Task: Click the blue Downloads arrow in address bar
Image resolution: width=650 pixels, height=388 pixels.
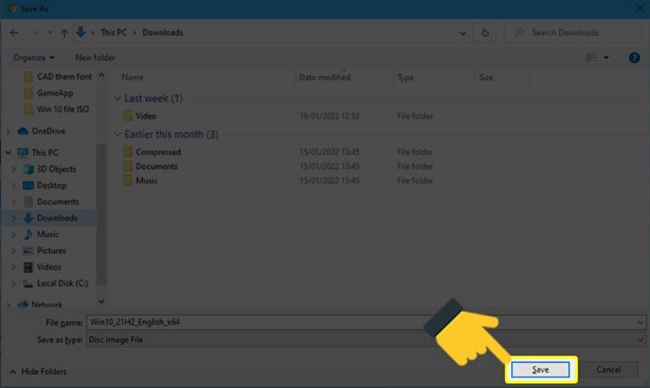Action: point(80,32)
